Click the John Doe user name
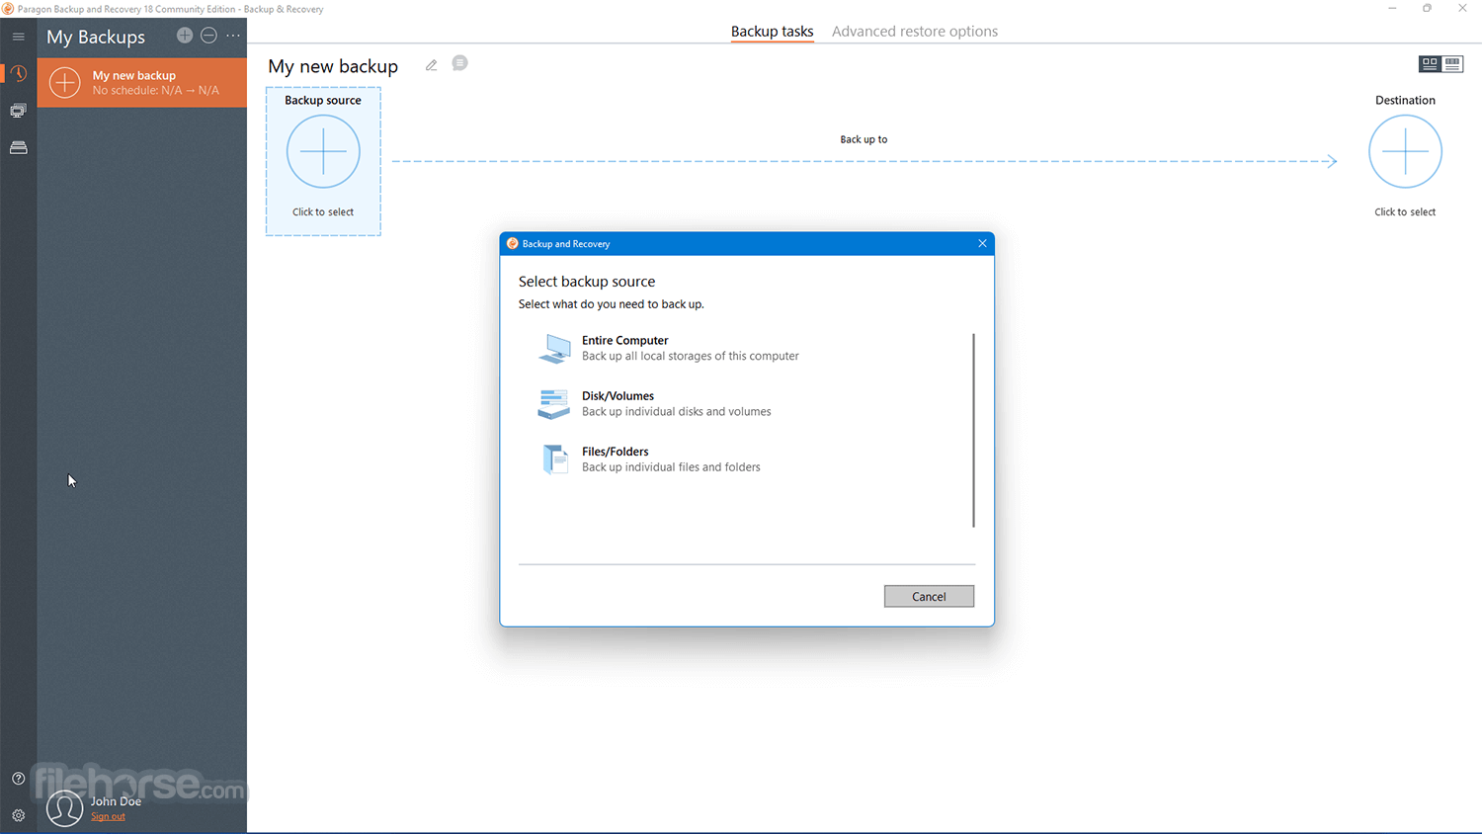 (x=116, y=801)
